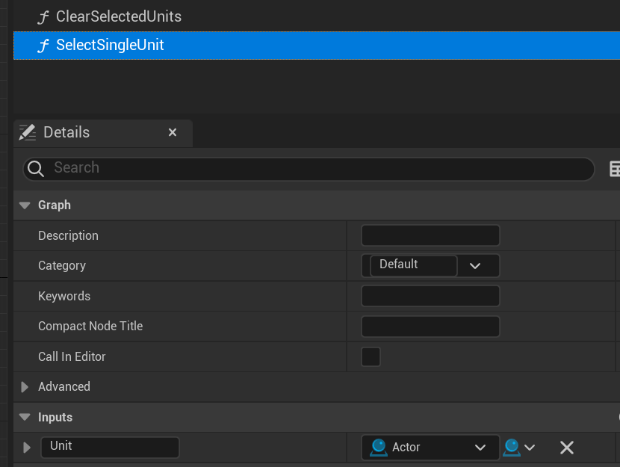Click the Description text field
The image size is (620, 467).
pos(430,235)
